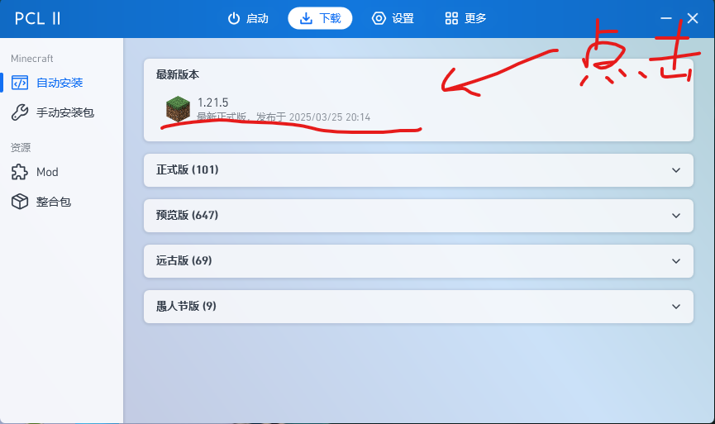Expand the 预览版 (647) chevron
This screenshot has height=424, width=715.
tap(676, 216)
